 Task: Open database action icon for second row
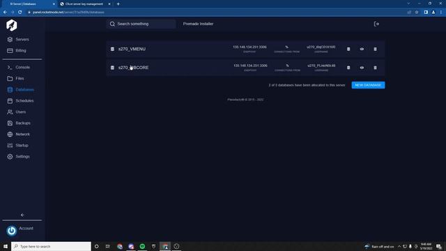pyautogui.click(x=348, y=68)
